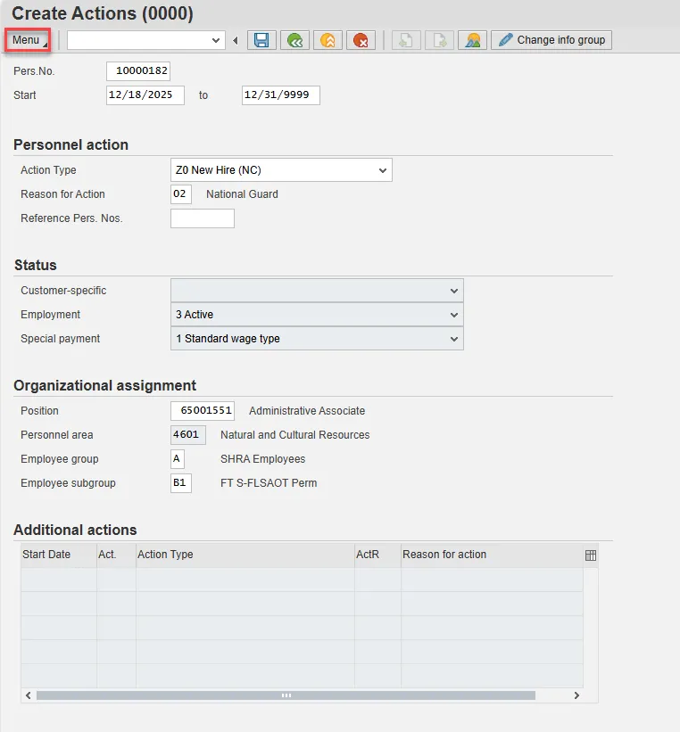The height and width of the screenshot is (732, 680).
Task: Expand the Action Type dropdown
Action: point(383,170)
